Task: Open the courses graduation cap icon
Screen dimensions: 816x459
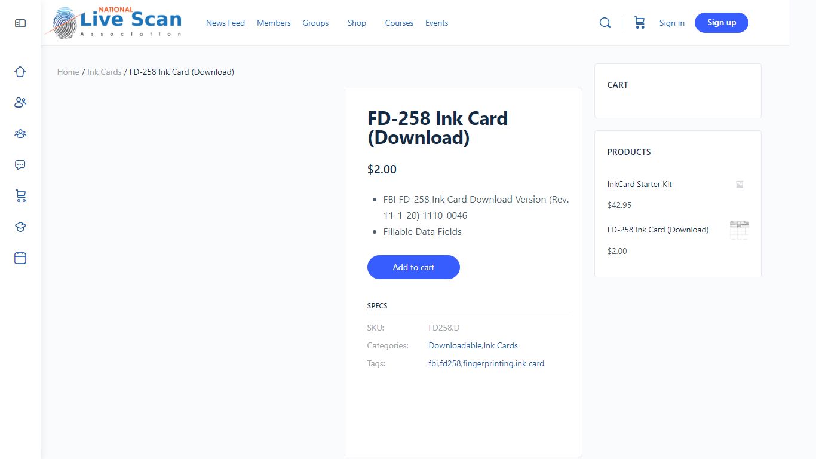Action: (20, 227)
